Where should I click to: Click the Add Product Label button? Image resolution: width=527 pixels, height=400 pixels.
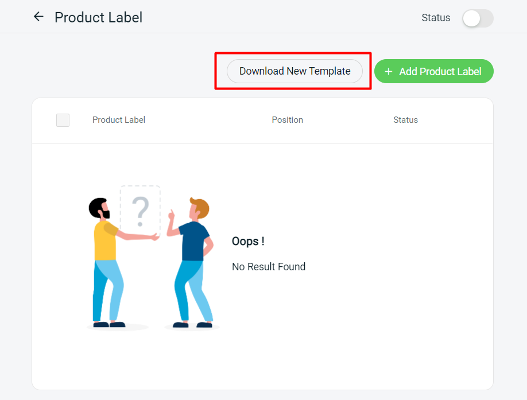[433, 71]
